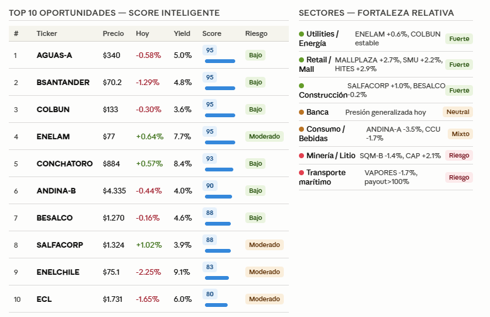Click the score 80 badge for ECL

pyautogui.click(x=210, y=294)
